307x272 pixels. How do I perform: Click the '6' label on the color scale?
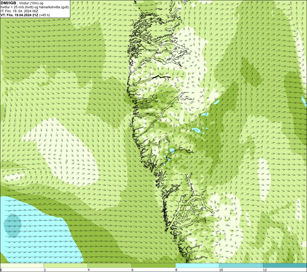133,270
